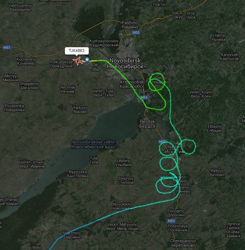
Task: Click the Cherepanovo town label
Action: pyautogui.click(x=183, y=243)
